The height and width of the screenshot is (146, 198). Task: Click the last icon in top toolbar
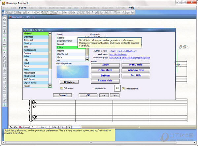point(133,12)
